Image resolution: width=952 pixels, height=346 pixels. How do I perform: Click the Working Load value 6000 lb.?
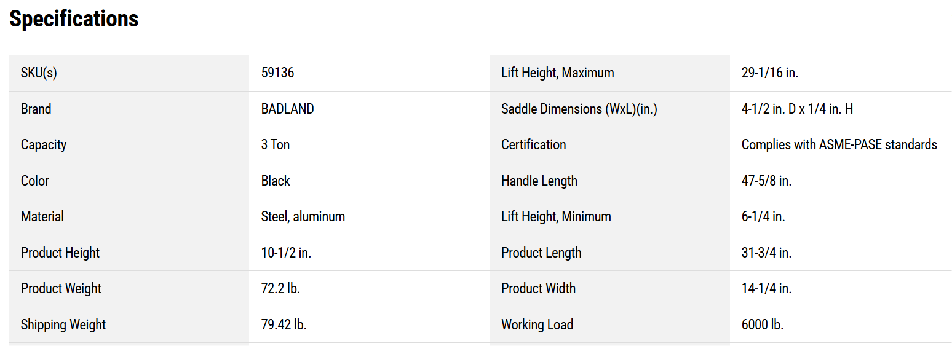tap(762, 324)
